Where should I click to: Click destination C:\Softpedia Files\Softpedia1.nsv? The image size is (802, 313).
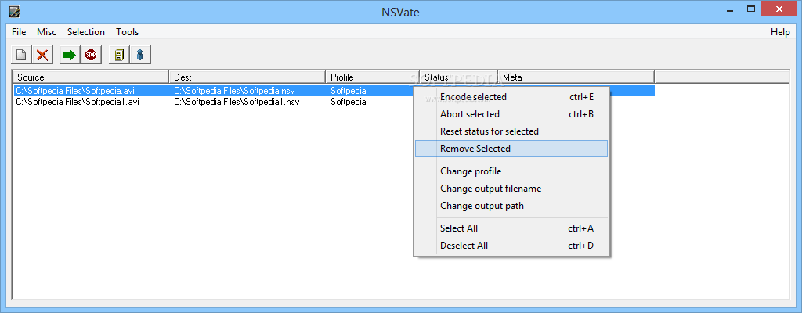237,102
